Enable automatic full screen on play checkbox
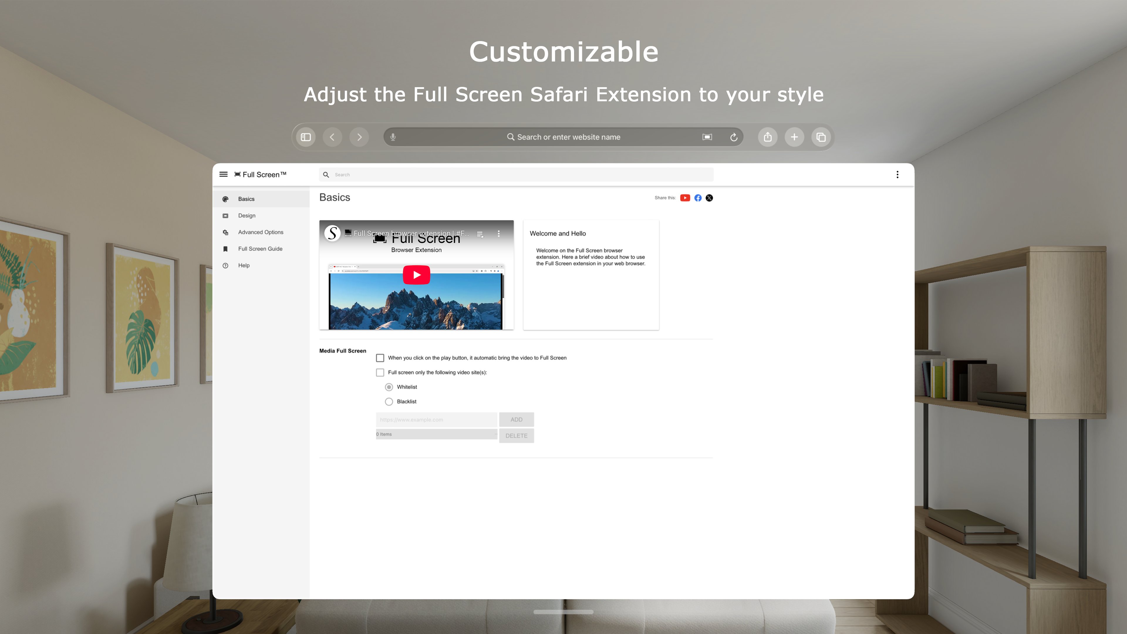This screenshot has width=1127, height=634. click(x=380, y=358)
